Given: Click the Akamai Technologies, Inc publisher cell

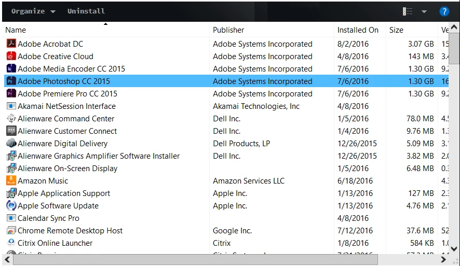Looking at the screenshot, I should 256,106.
